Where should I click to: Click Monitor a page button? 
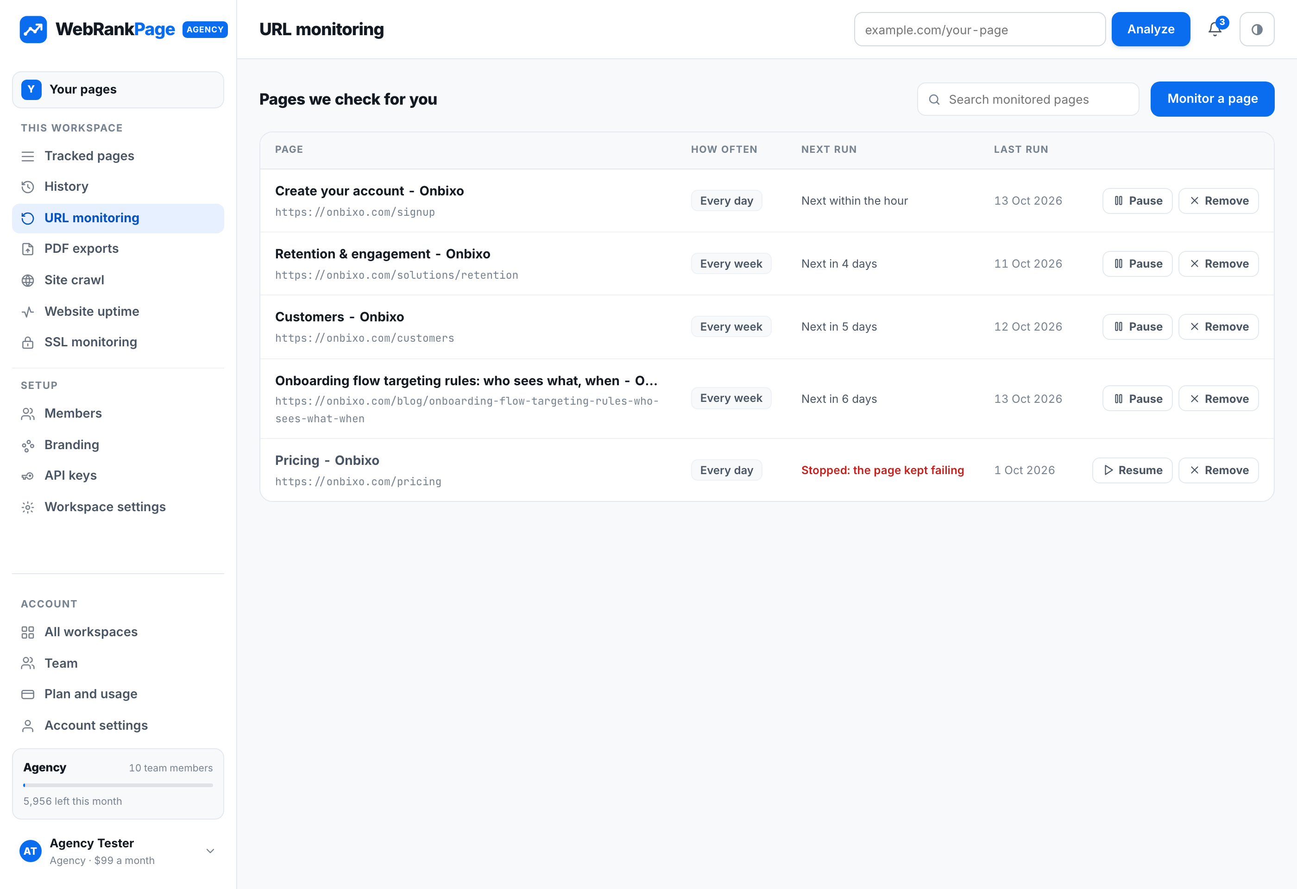pyautogui.click(x=1212, y=99)
